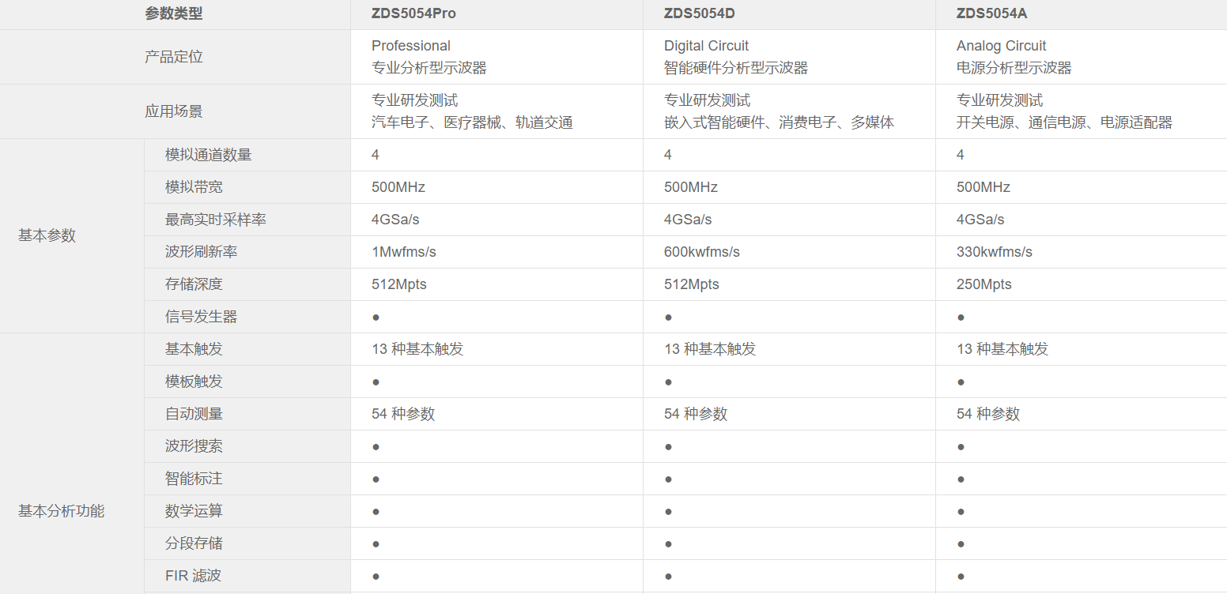Select the ZDS5054Pro column header
The width and height of the screenshot is (1227, 594).
(496, 13)
